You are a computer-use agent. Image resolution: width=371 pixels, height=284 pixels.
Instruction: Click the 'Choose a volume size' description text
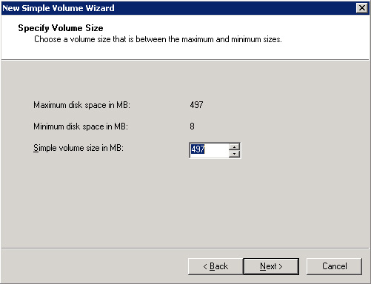158,39
